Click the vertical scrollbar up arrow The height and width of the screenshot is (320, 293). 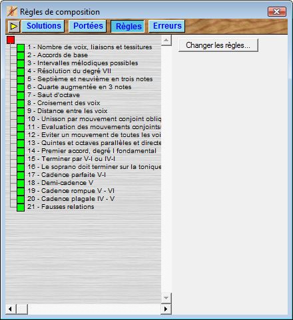166,41
